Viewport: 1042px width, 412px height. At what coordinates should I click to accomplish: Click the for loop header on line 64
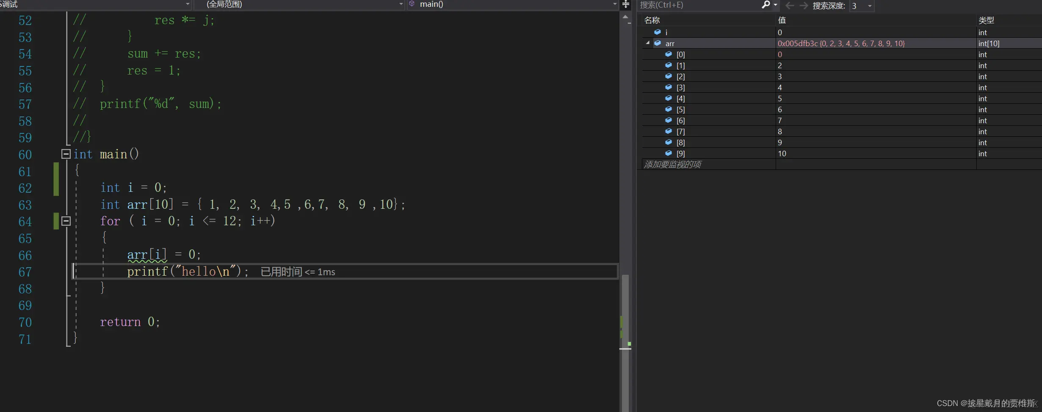pyautogui.click(x=188, y=221)
